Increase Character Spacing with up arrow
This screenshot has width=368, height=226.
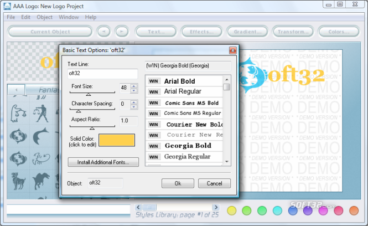[x=134, y=102]
